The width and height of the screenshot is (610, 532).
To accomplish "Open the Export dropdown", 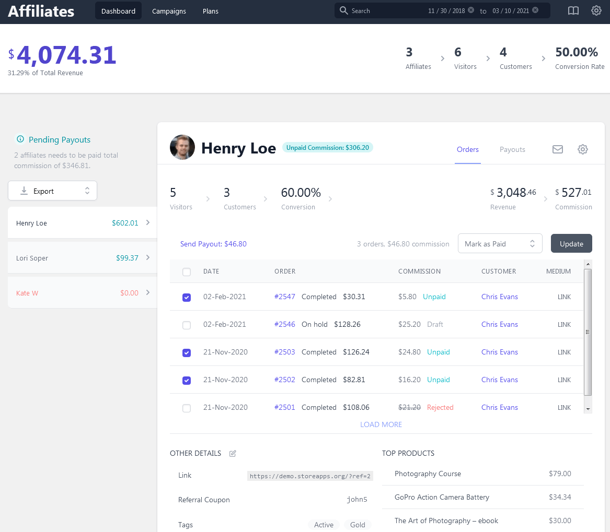I will pyautogui.click(x=52, y=191).
